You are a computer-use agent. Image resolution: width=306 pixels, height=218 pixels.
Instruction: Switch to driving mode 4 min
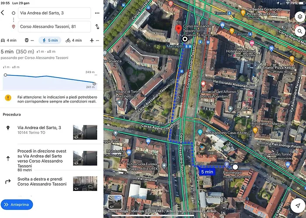click(9, 40)
